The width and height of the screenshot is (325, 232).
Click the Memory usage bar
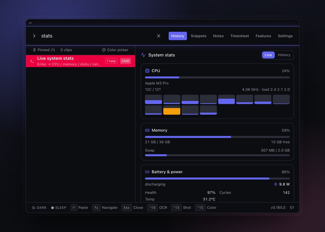coord(217,137)
